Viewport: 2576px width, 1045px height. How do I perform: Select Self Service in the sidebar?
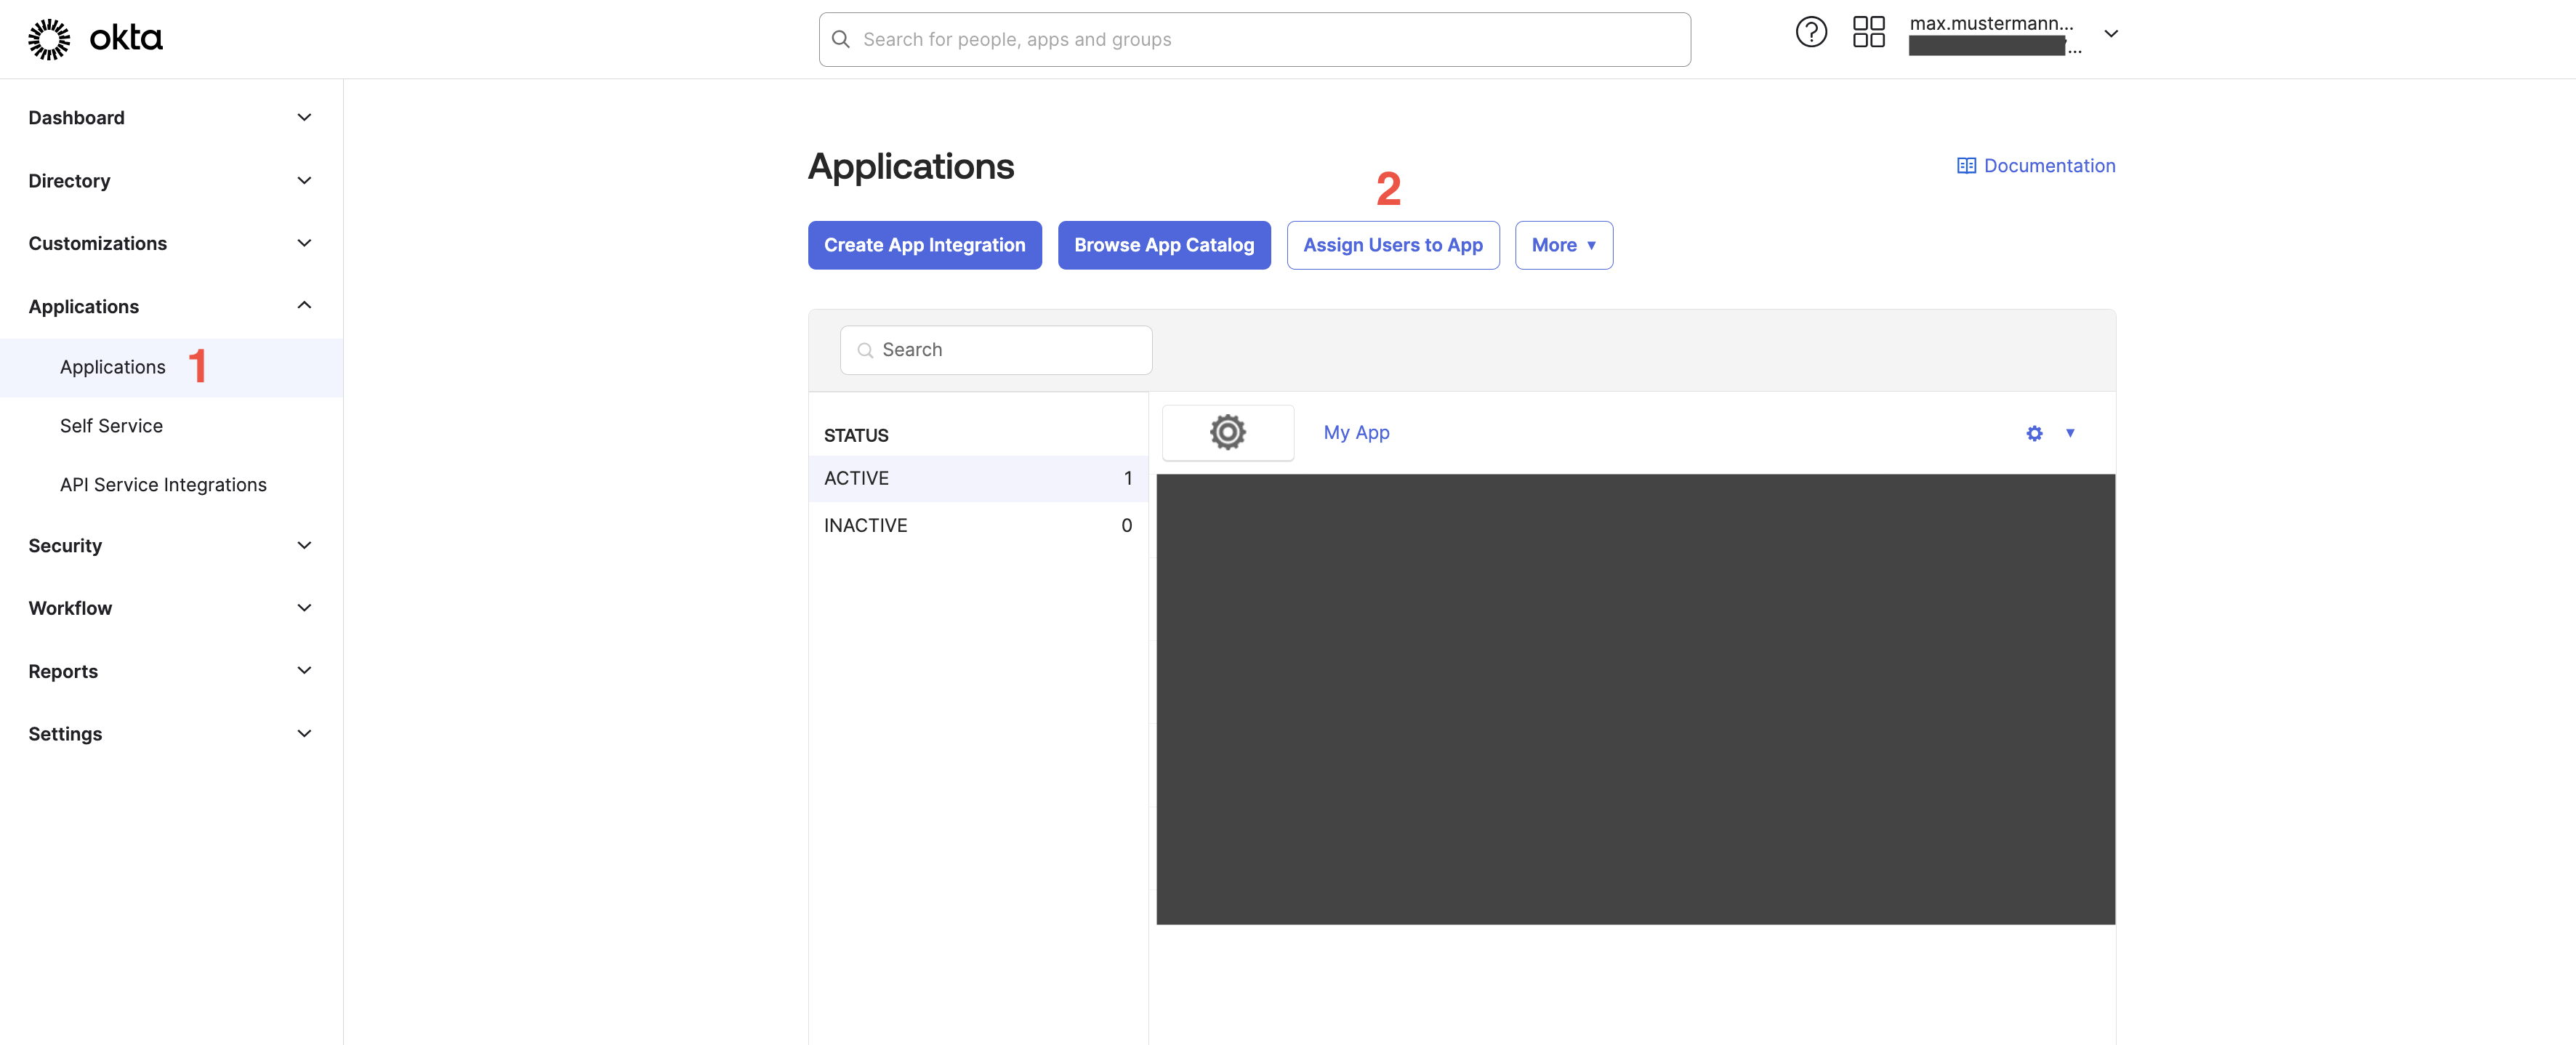(x=111, y=426)
